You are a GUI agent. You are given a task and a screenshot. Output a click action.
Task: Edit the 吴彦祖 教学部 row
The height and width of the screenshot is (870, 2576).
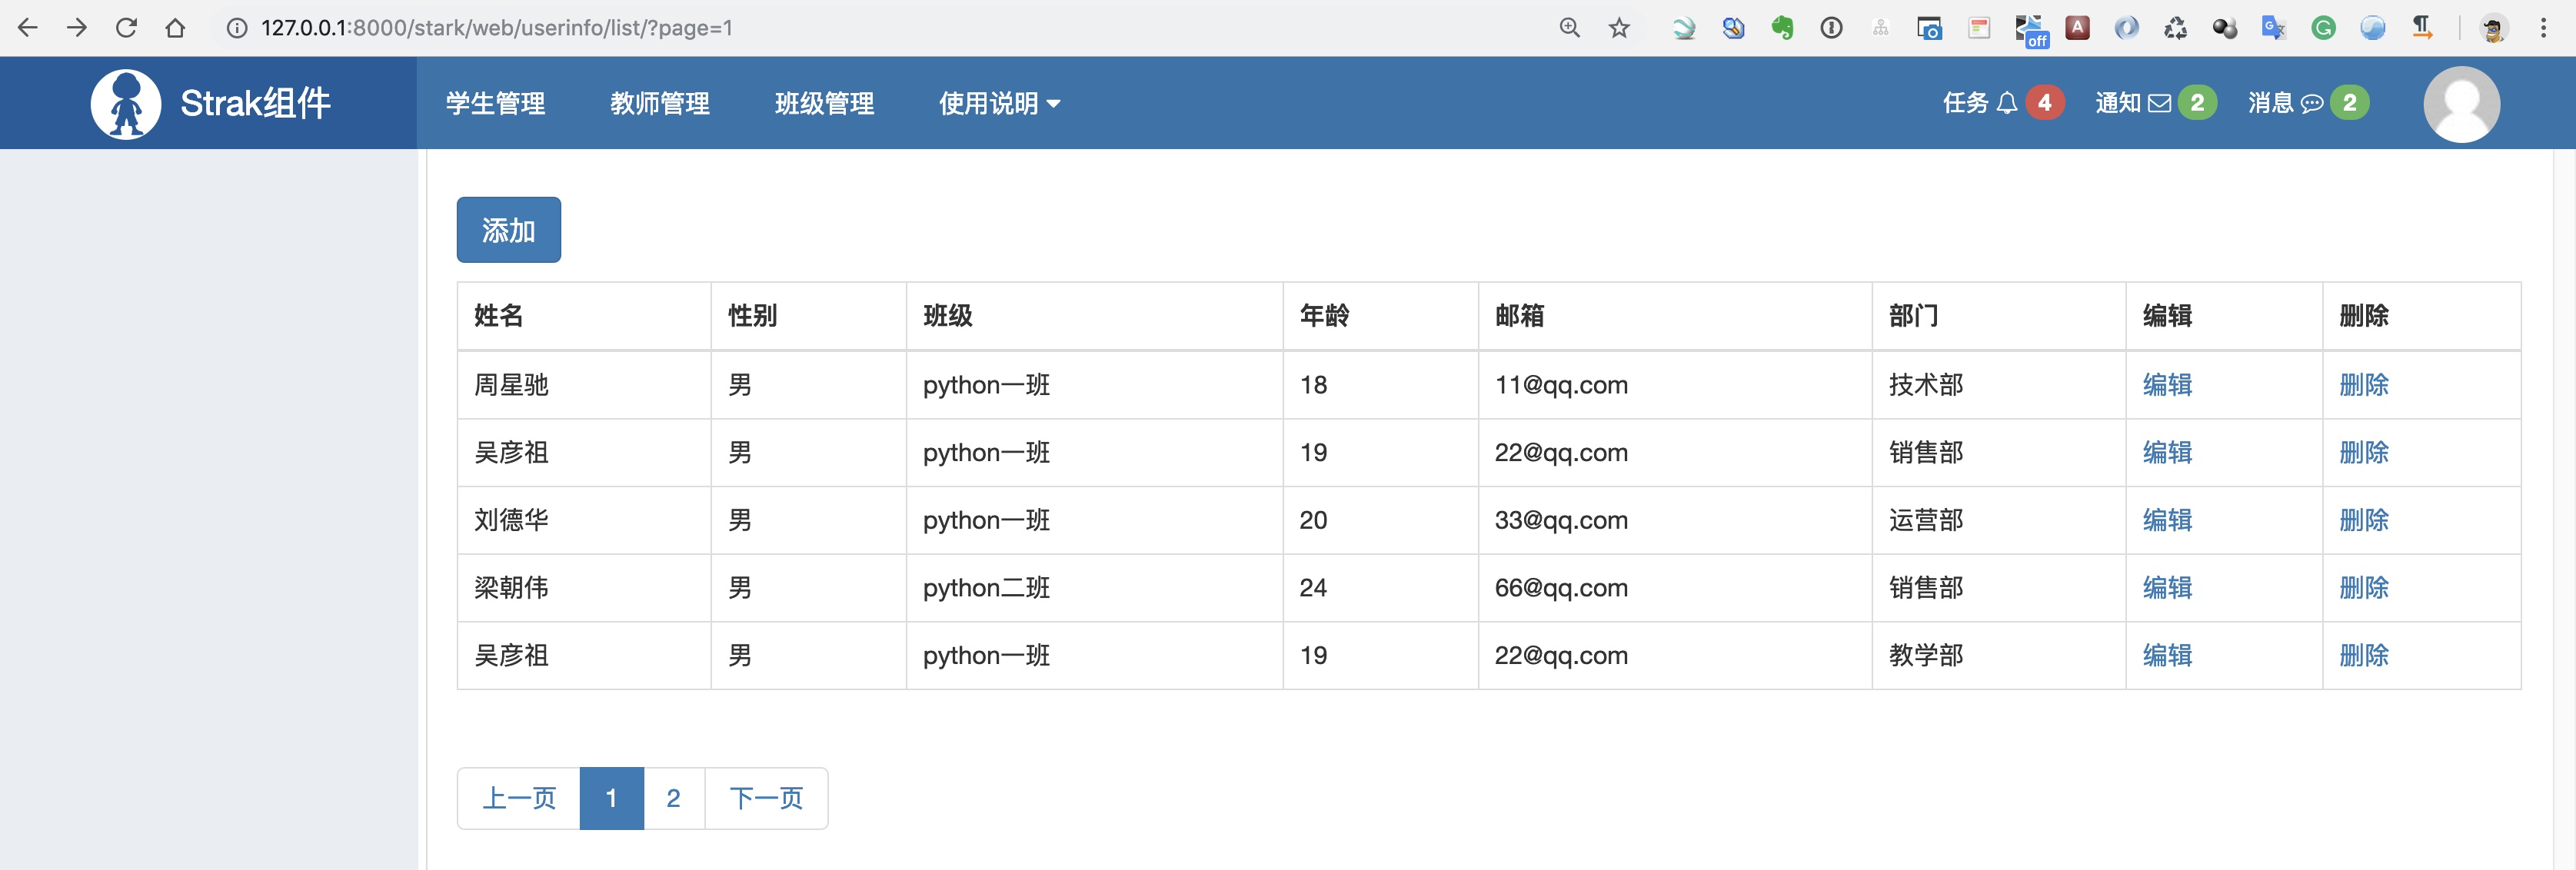point(2167,656)
